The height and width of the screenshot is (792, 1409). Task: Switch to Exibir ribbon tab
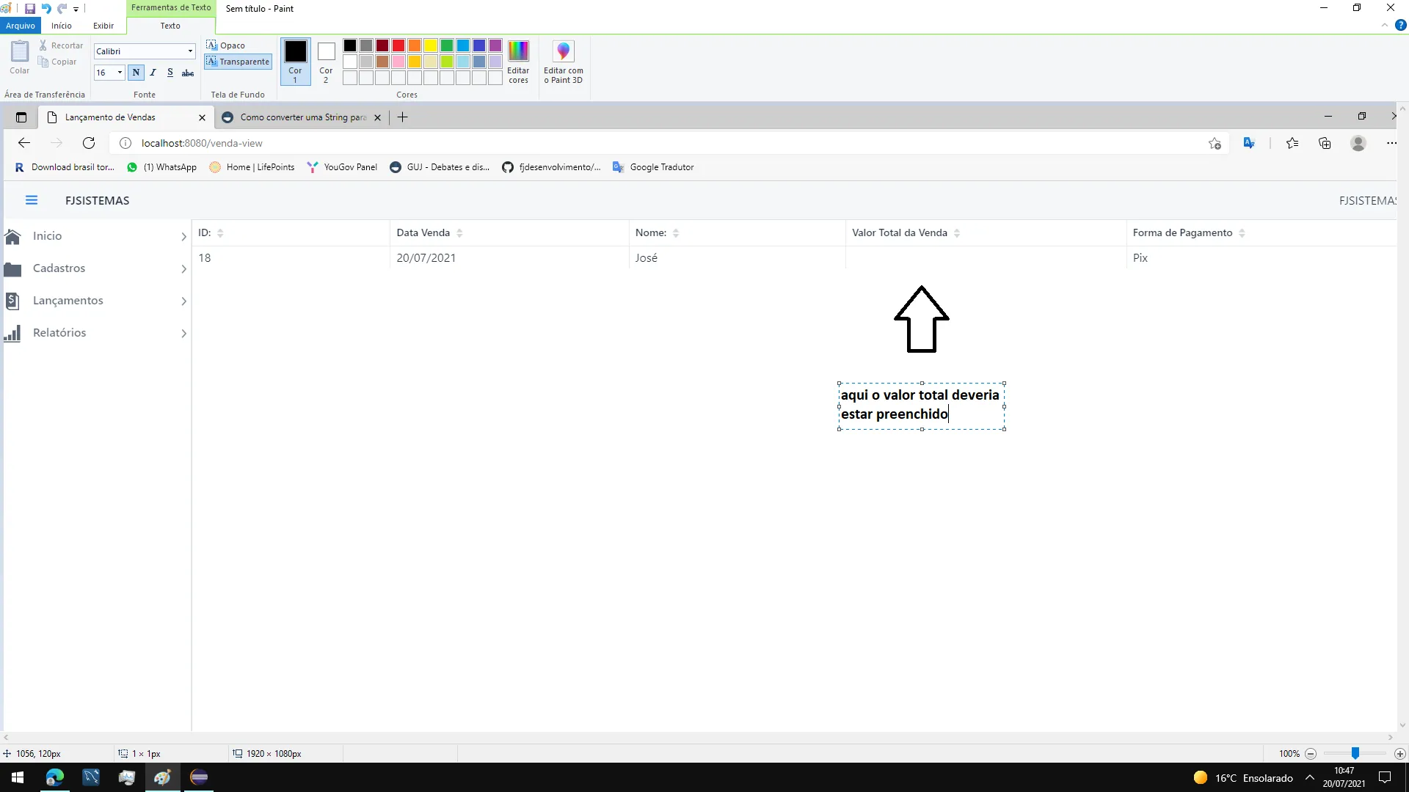click(x=103, y=26)
